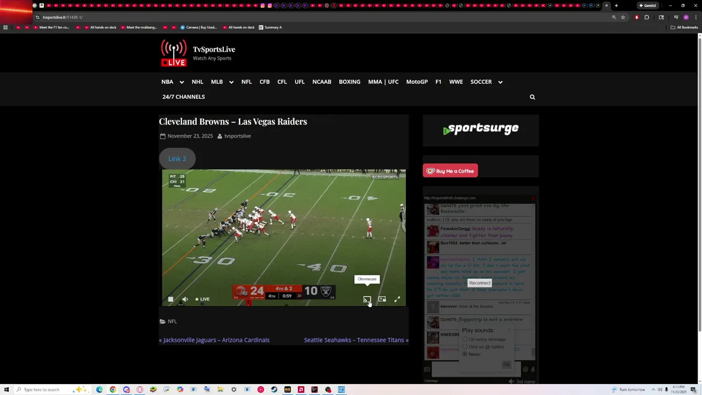
Task: Mute the video player volume
Action: point(185,299)
